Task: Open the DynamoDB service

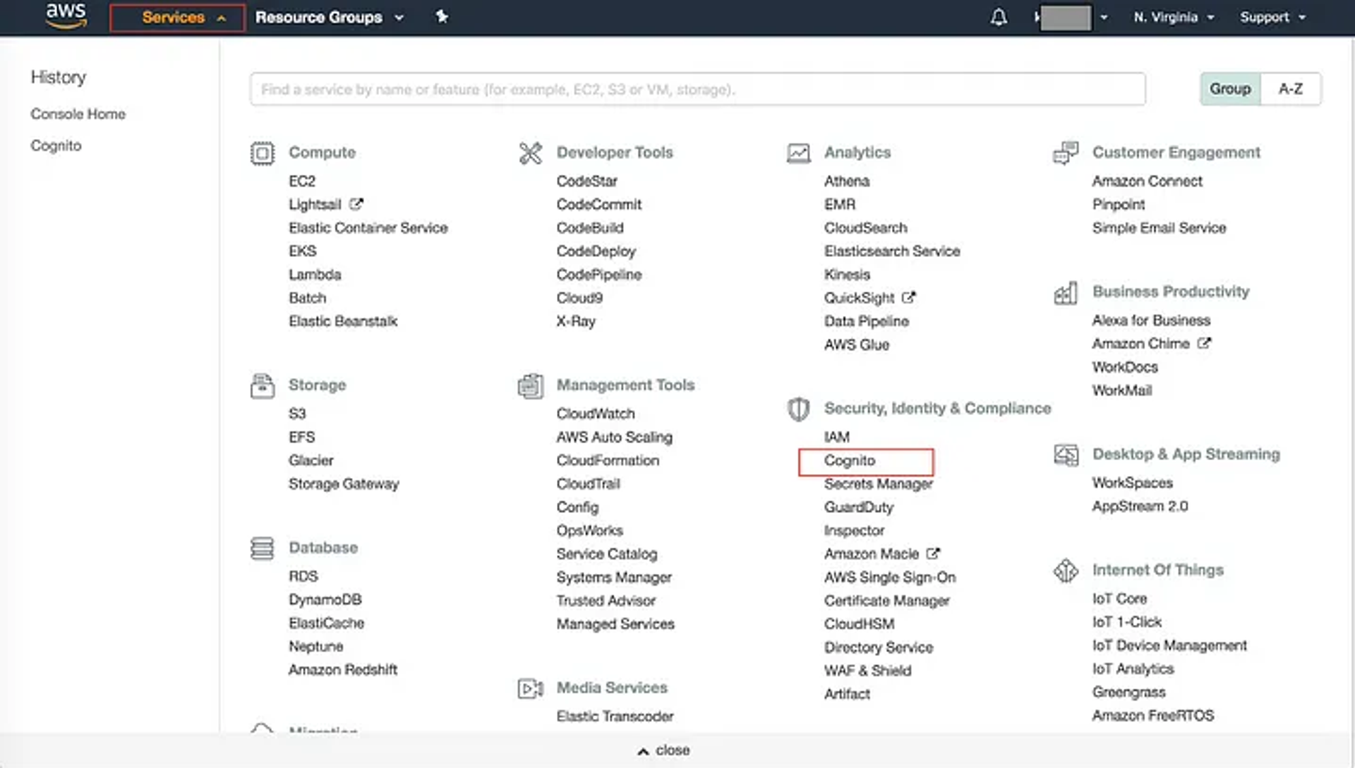Action: click(325, 599)
